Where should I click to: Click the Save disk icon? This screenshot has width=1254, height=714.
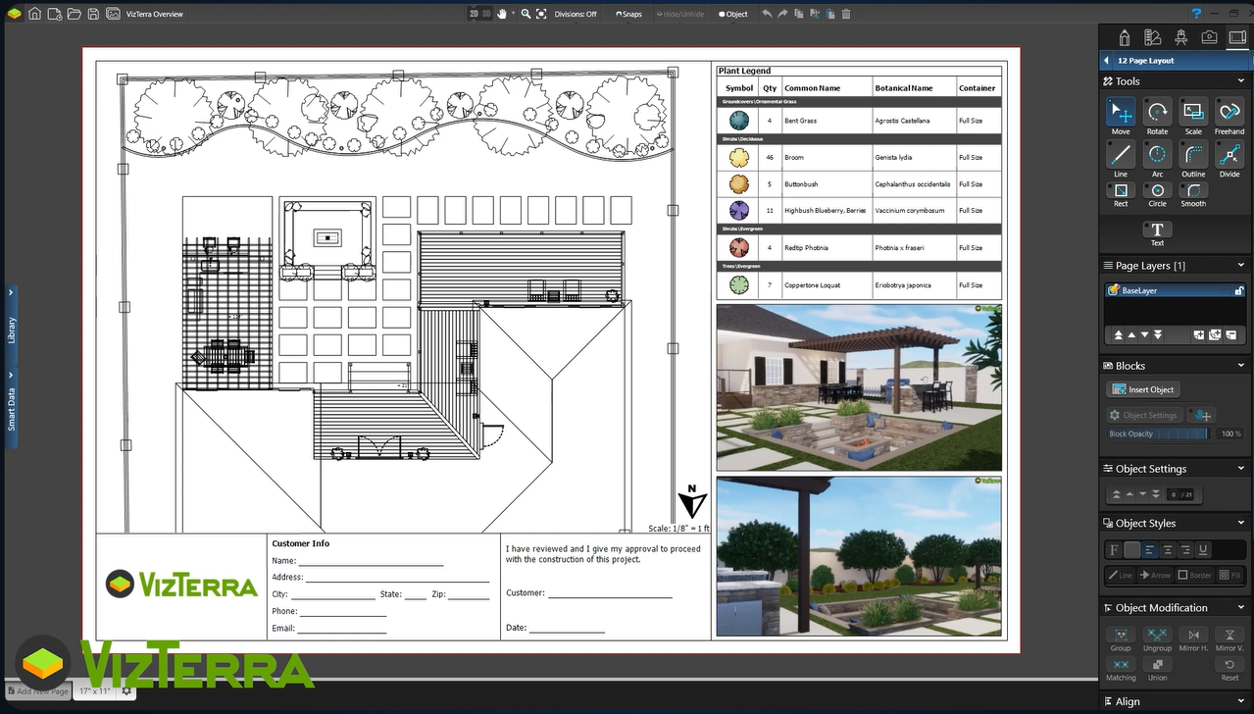(92, 14)
